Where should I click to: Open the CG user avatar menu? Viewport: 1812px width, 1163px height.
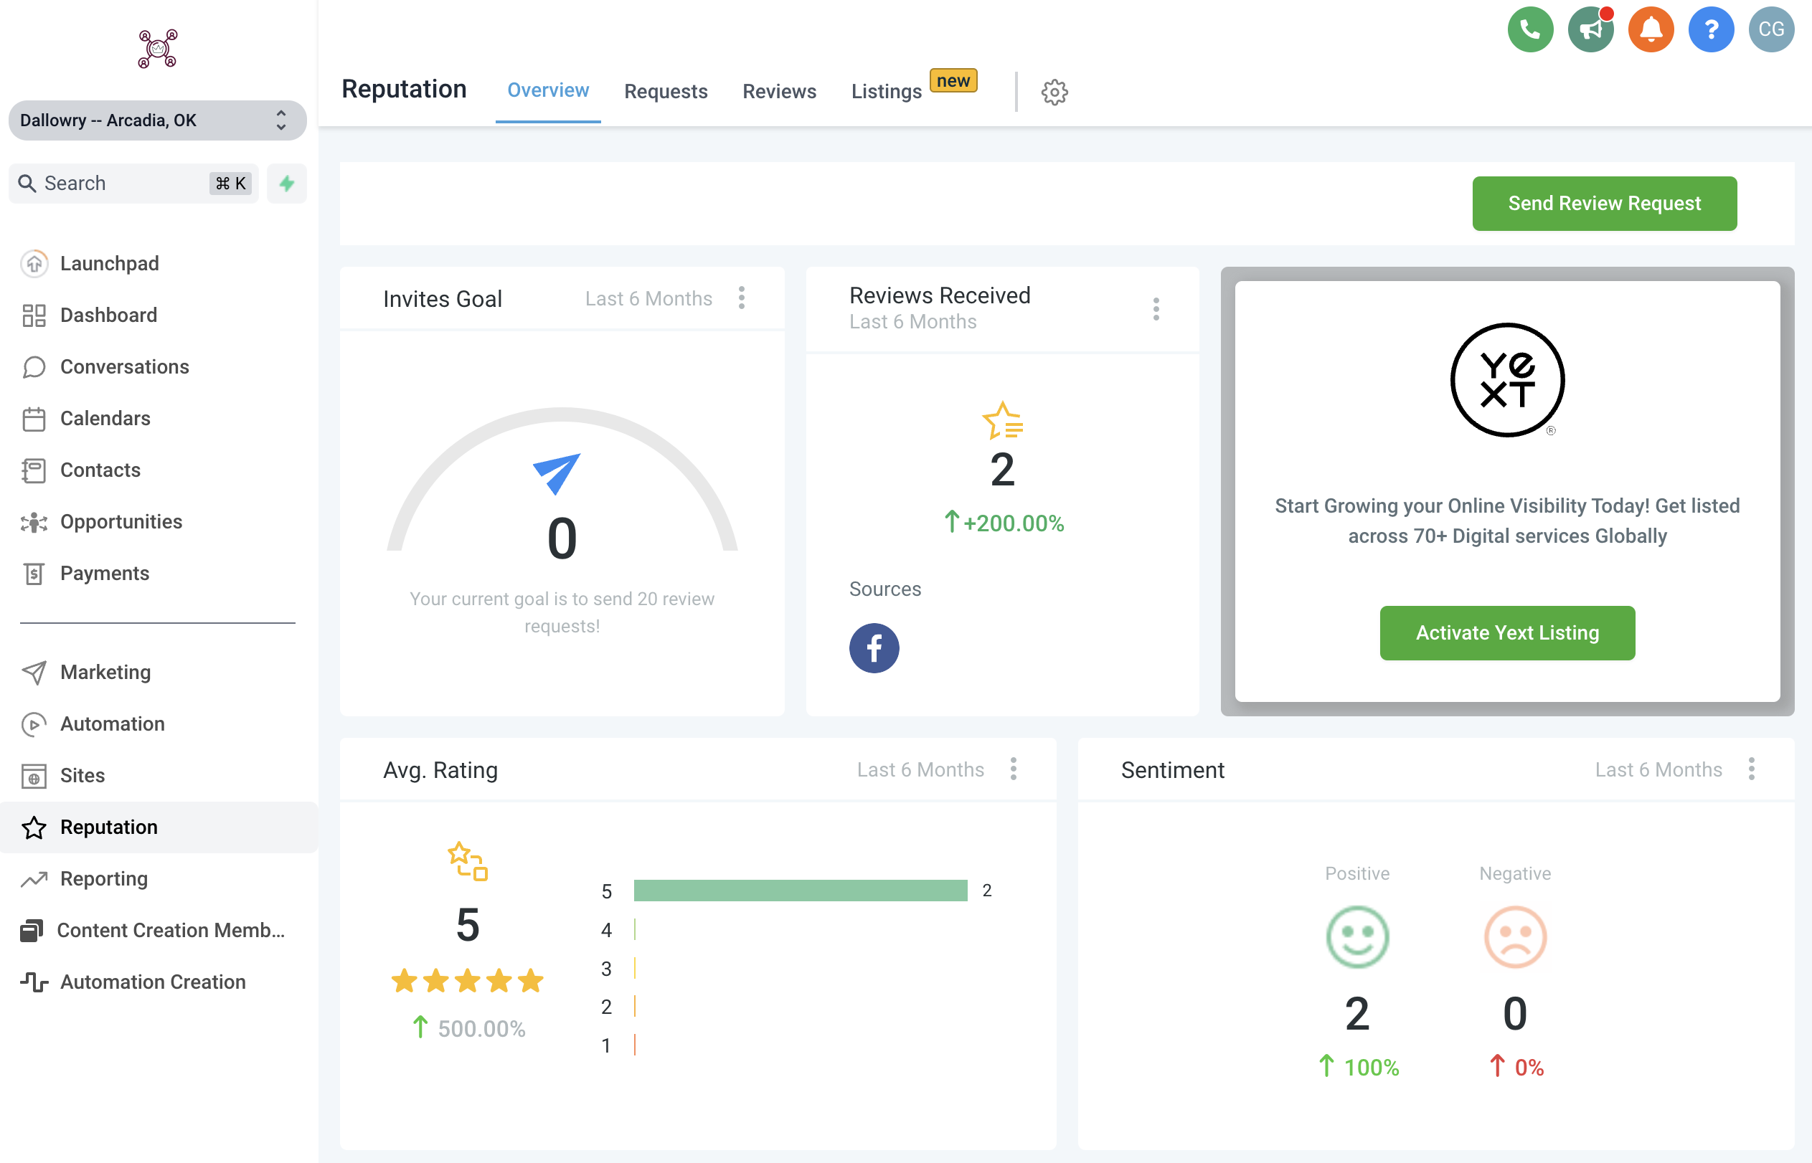pyautogui.click(x=1770, y=29)
